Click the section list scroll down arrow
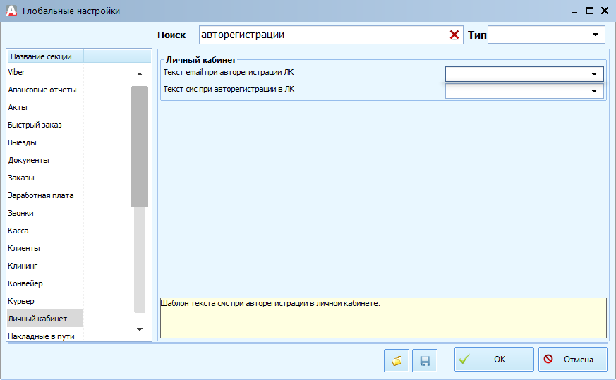Screen dimensions: 616x380 (x=140, y=329)
